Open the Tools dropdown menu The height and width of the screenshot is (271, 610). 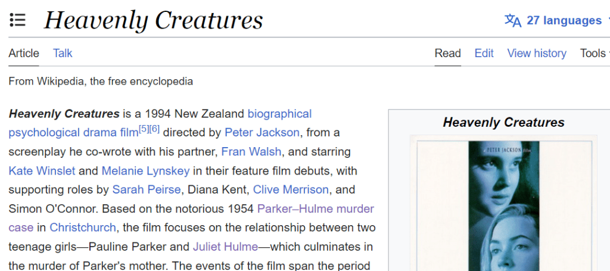coord(593,53)
